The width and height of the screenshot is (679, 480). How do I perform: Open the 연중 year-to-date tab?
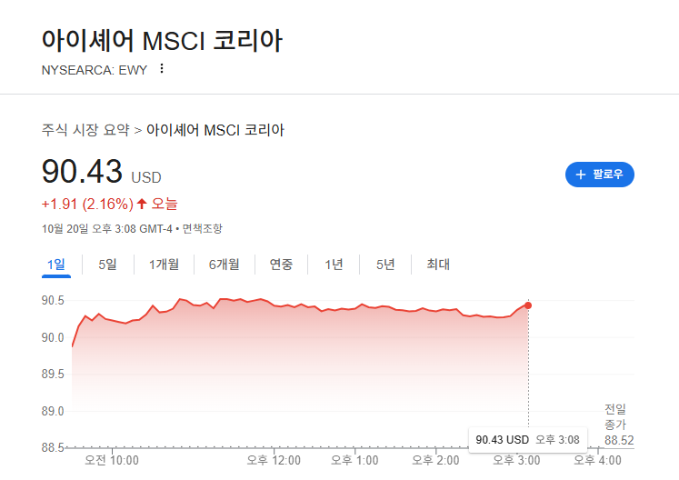tap(281, 265)
